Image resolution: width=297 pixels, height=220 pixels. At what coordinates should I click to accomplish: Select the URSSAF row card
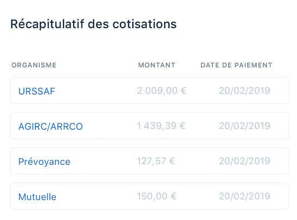pyautogui.click(x=150, y=90)
